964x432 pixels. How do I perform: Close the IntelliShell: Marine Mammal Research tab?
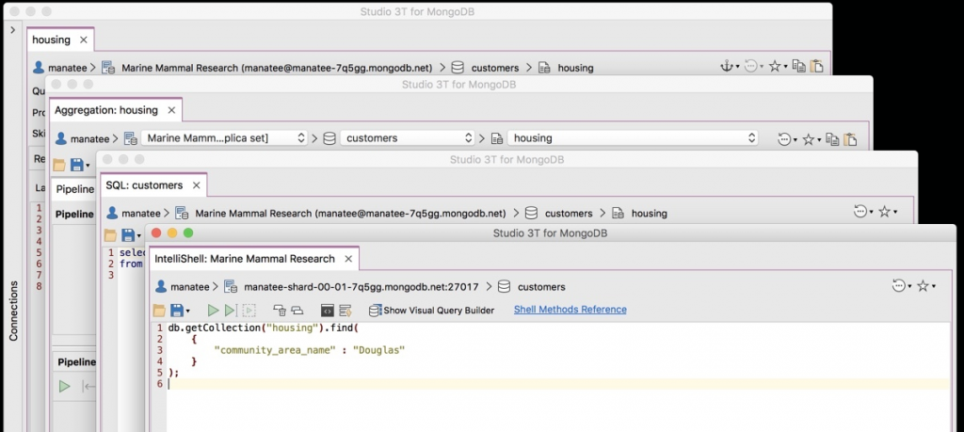(348, 259)
